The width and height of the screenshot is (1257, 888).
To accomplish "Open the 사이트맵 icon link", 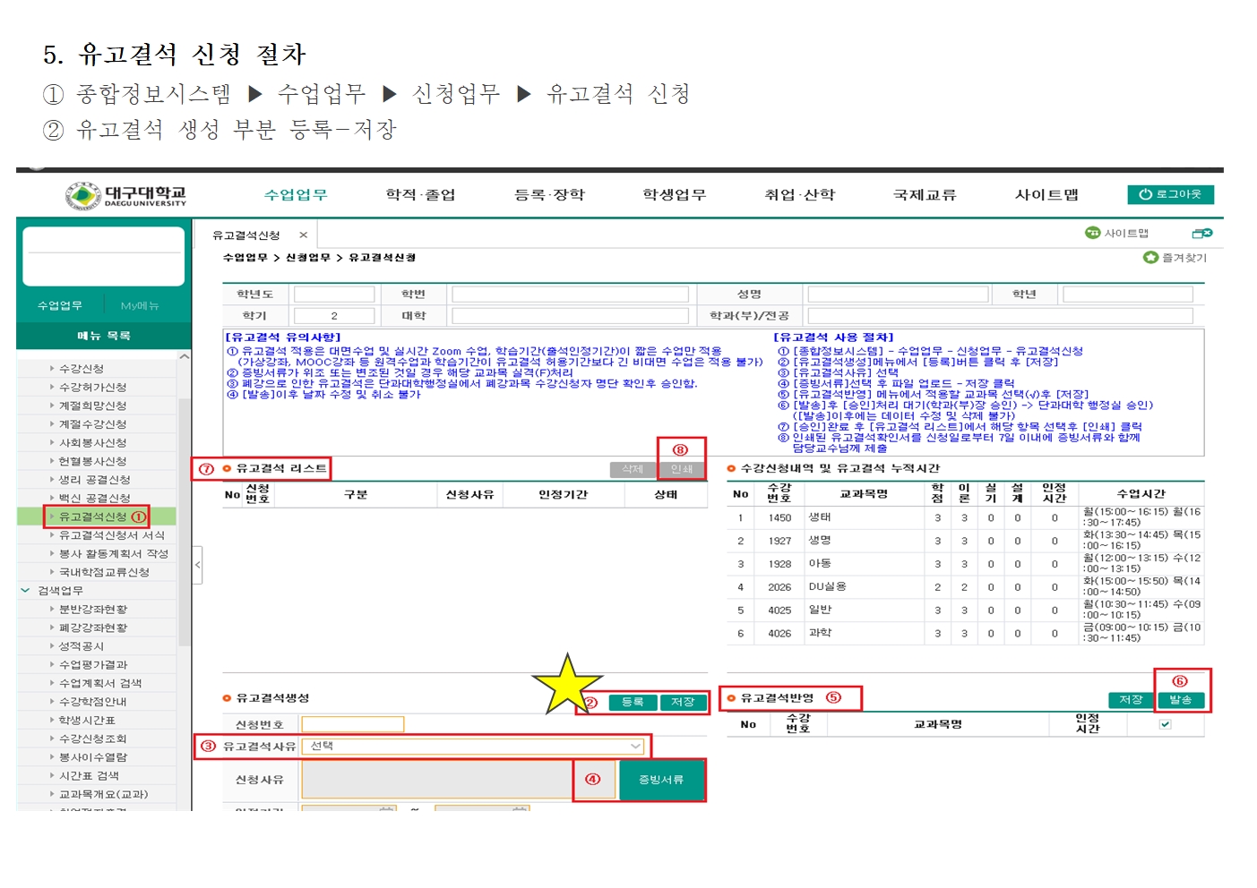I will [x=1116, y=233].
